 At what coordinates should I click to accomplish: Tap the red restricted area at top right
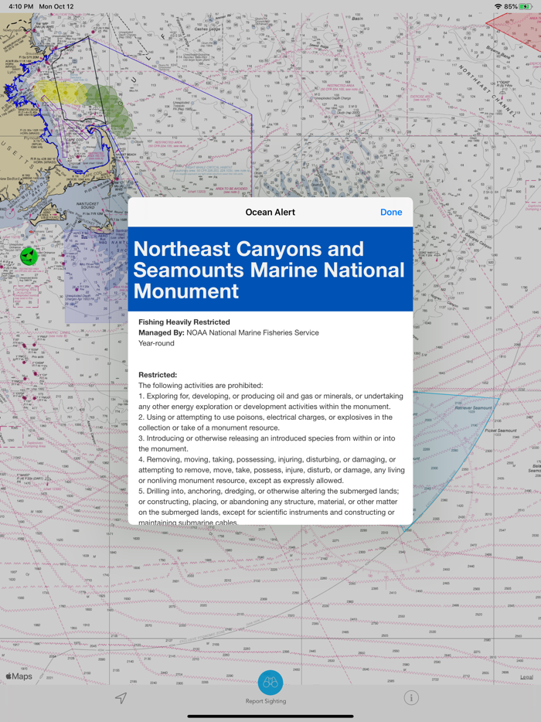pos(520,30)
